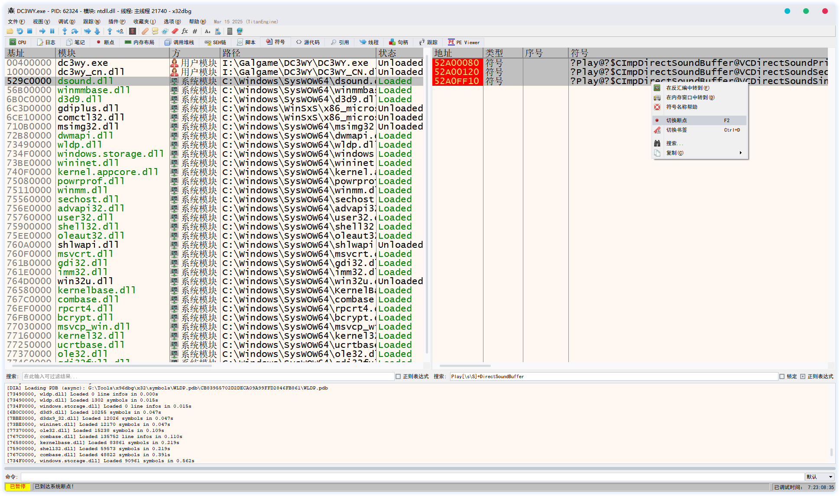The height and width of the screenshot is (496, 840).
Task: Open the calculator toolbar icon
Action: point(230,31)
